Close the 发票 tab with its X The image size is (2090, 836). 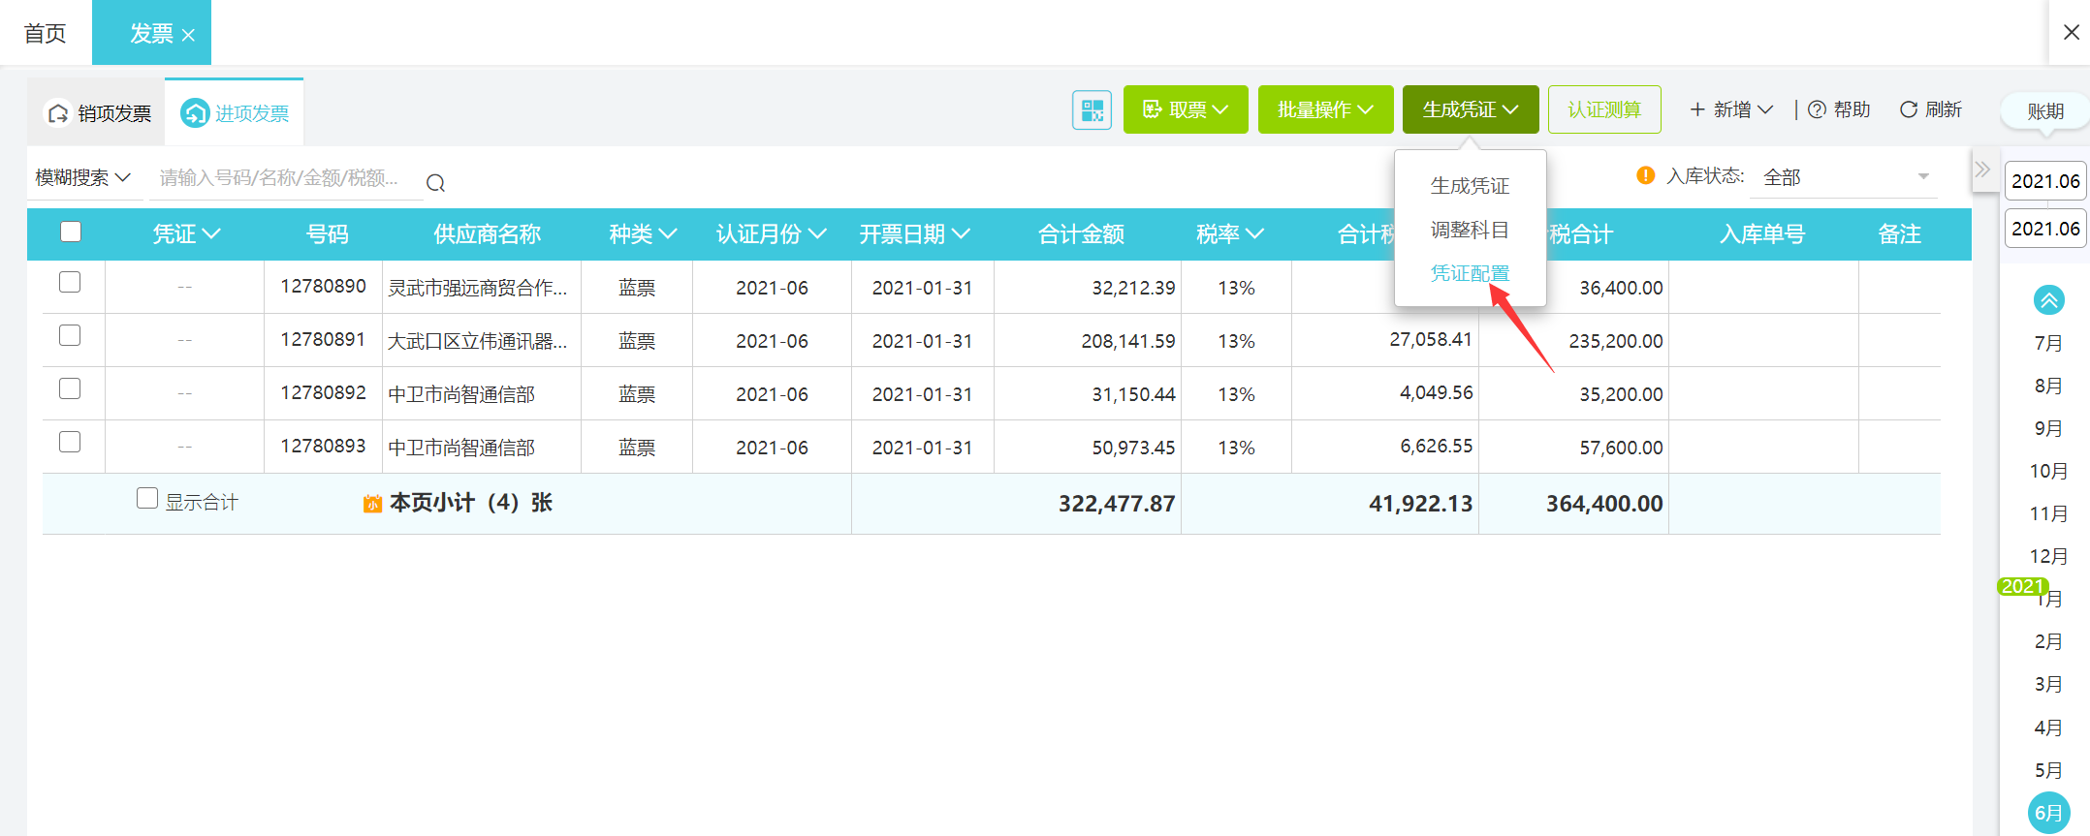[x=188, y=36]
